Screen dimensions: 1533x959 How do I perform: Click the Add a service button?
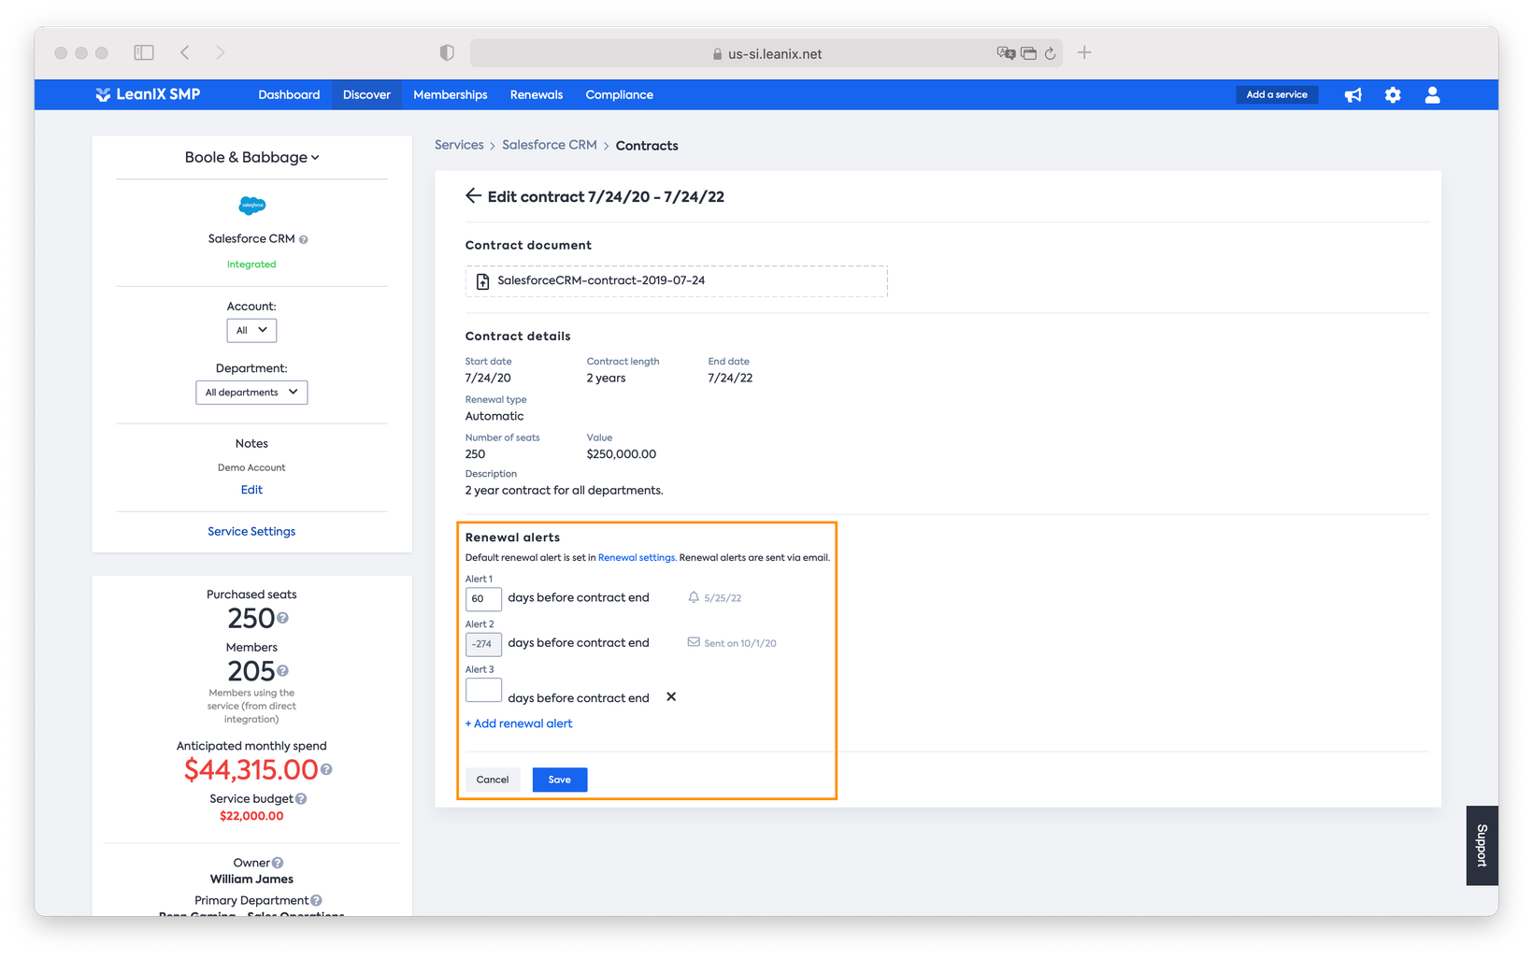click(1277, 95)
